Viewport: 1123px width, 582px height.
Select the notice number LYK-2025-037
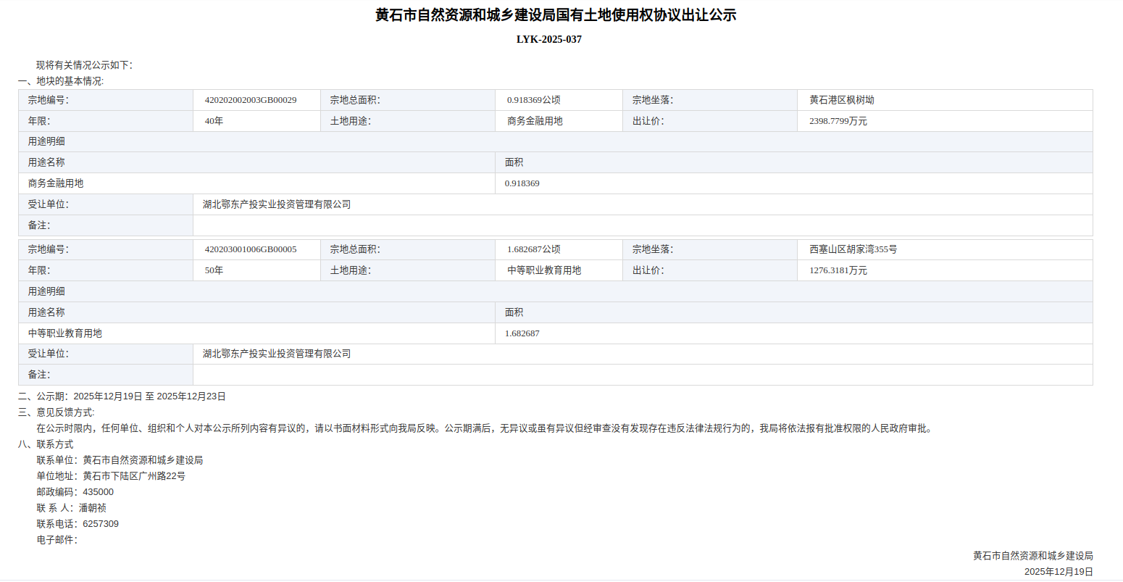(x=548, y=39)
